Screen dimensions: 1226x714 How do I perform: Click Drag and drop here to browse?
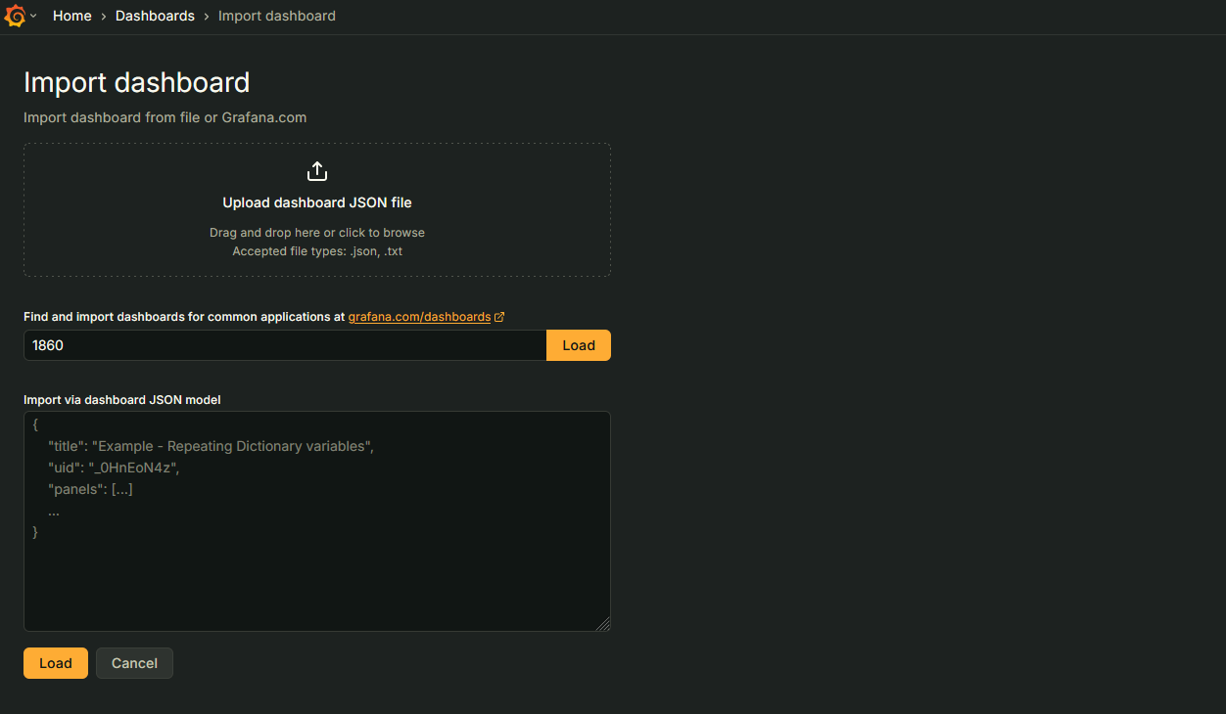coord(316,233)
